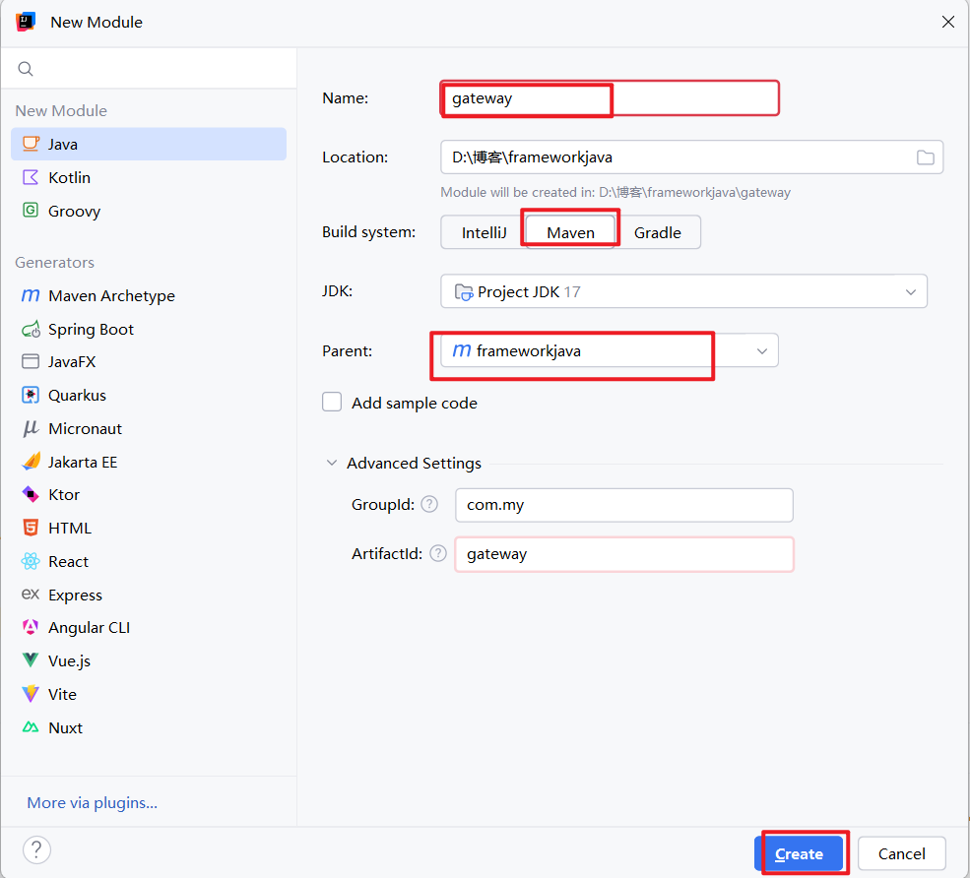This screenshot has width=970, height=878.
Task: Click the Create button
Action: pos(799,853)
